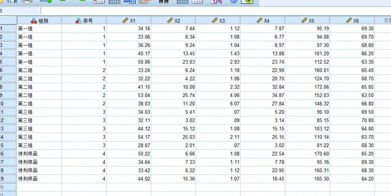This screenshot has width=391, height=196.
Task: Select row header of the 34.16 row
Action: coord(8,29)
